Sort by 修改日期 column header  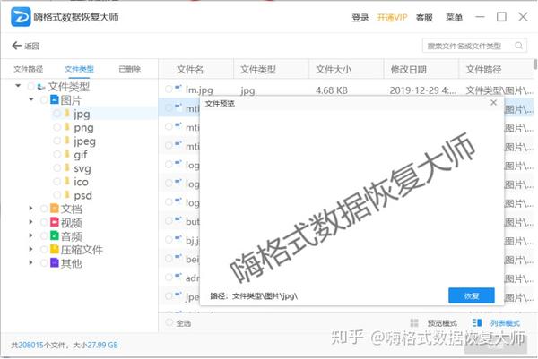click(408, 70)
